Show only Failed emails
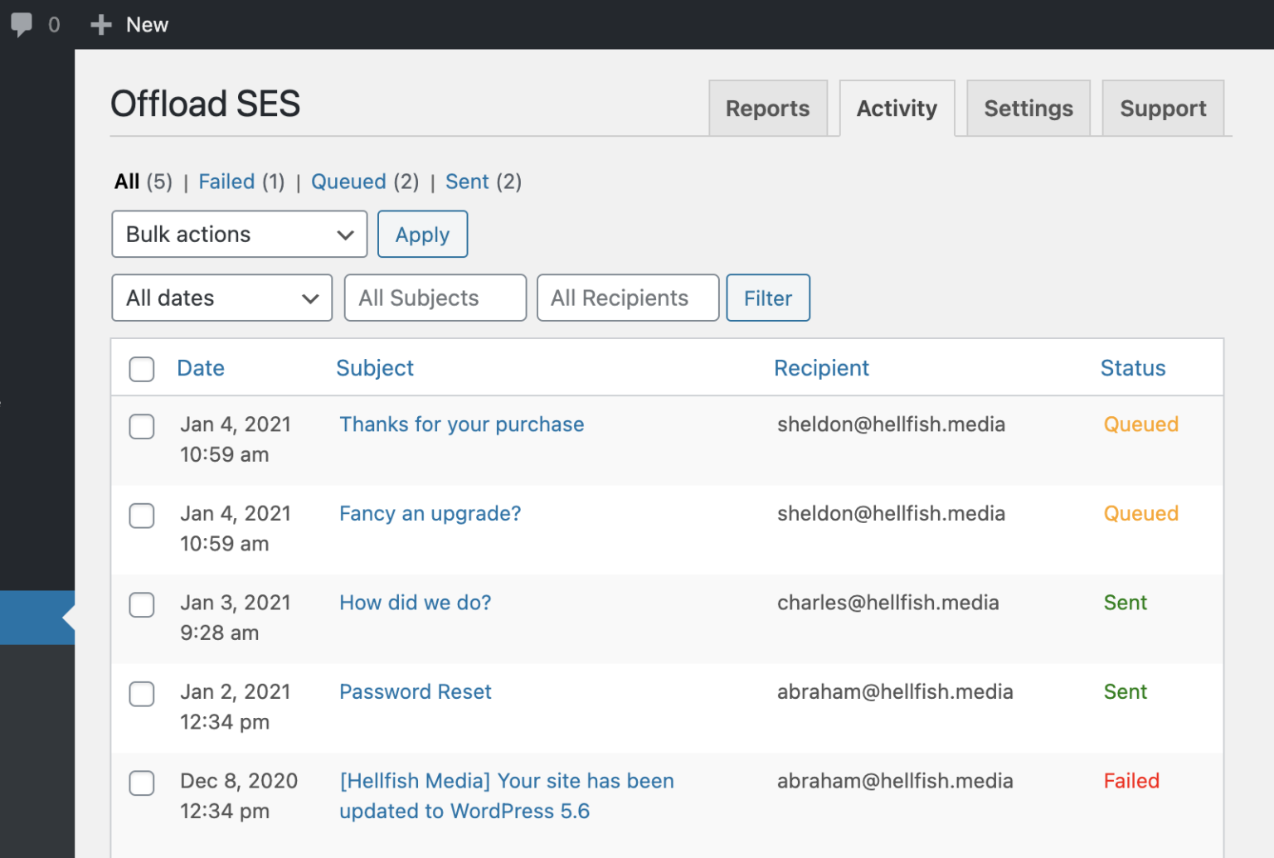Image resolution: width=1274 pixels, height=858 pixels. click(226, 182)
